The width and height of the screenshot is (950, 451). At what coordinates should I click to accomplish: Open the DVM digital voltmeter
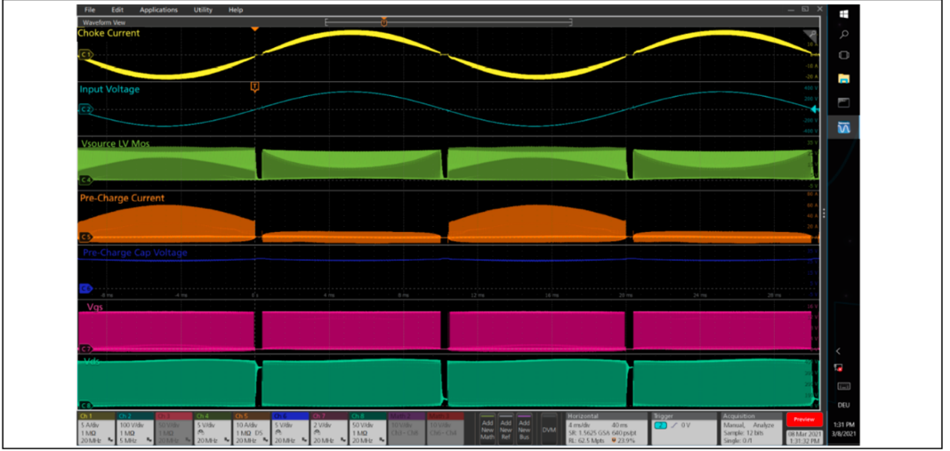pos(549,429)
